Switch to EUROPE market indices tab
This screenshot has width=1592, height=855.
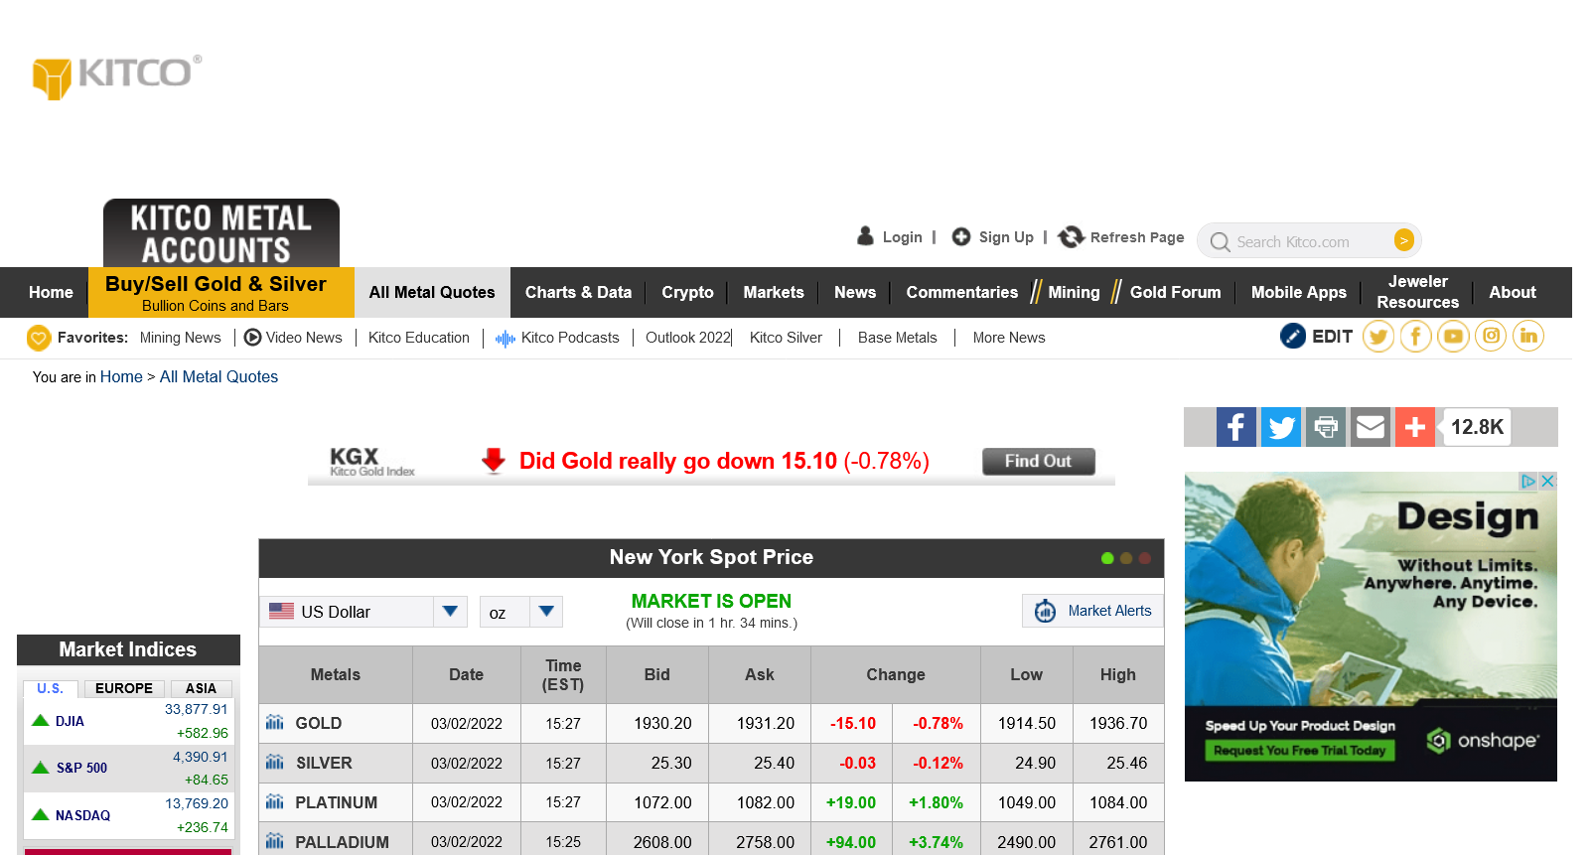click(x=124, y=688)
